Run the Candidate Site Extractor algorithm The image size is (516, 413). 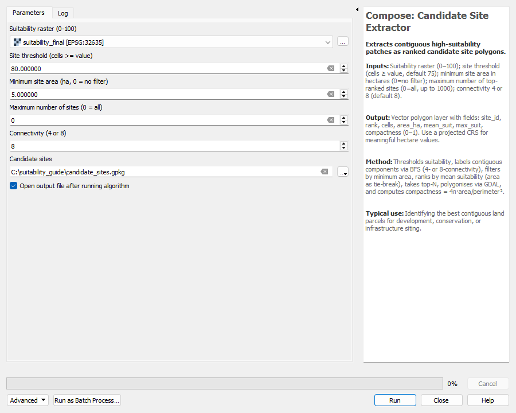[395, 400]
